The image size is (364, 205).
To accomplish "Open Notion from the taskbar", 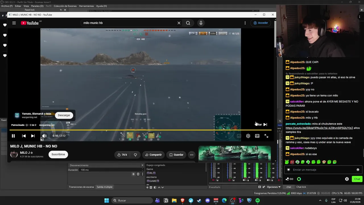I will coord(166,200).
